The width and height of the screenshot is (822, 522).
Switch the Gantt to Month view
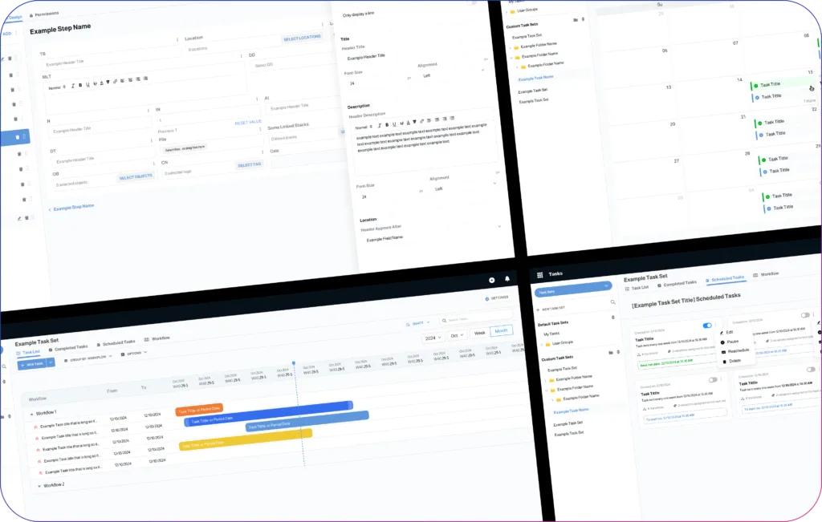point(501,331)
